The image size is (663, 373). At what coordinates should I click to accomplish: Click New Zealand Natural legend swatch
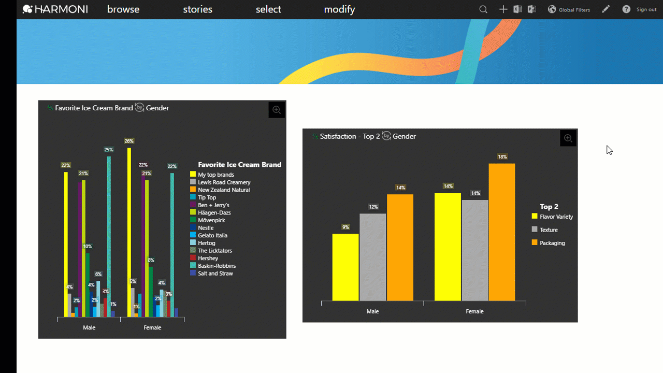193,190
